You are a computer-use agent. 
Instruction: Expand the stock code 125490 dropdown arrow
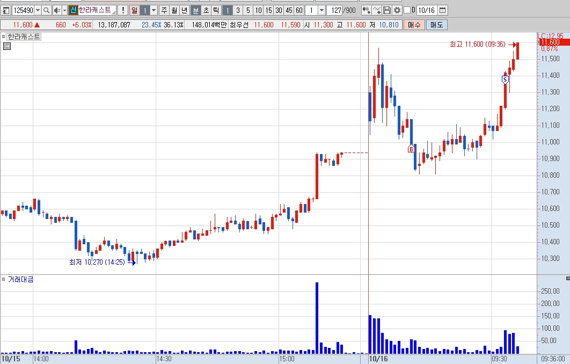tap(38, 10)
